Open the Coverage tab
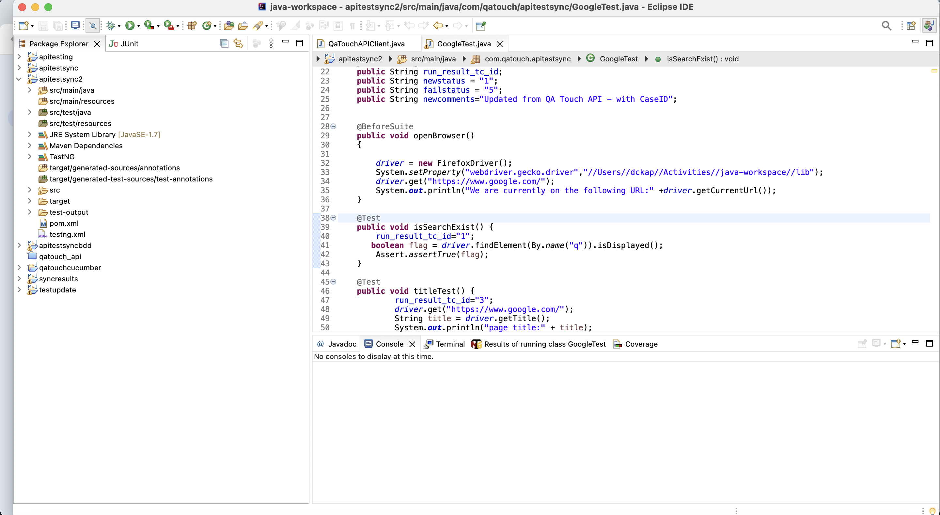The width and height of the screenshot is (940, 515). [635, 344]
